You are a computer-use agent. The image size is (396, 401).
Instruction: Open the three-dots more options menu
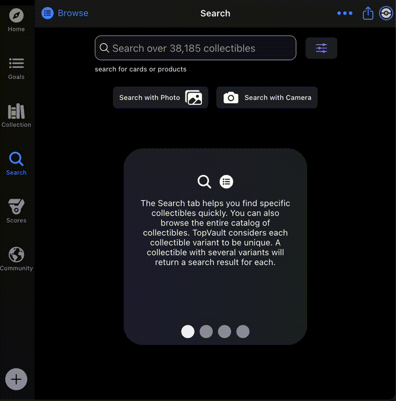click(344, 13)
